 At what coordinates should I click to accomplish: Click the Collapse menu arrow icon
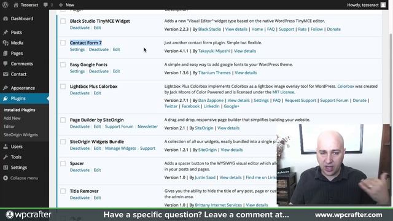pyautogui.click(x=6, y=178)
